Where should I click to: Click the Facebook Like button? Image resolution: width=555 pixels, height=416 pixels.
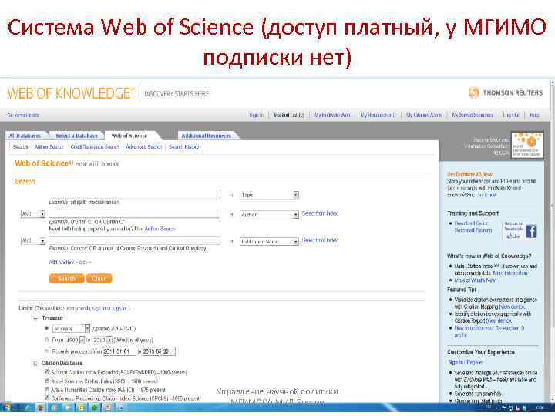(x=513, y=236)
